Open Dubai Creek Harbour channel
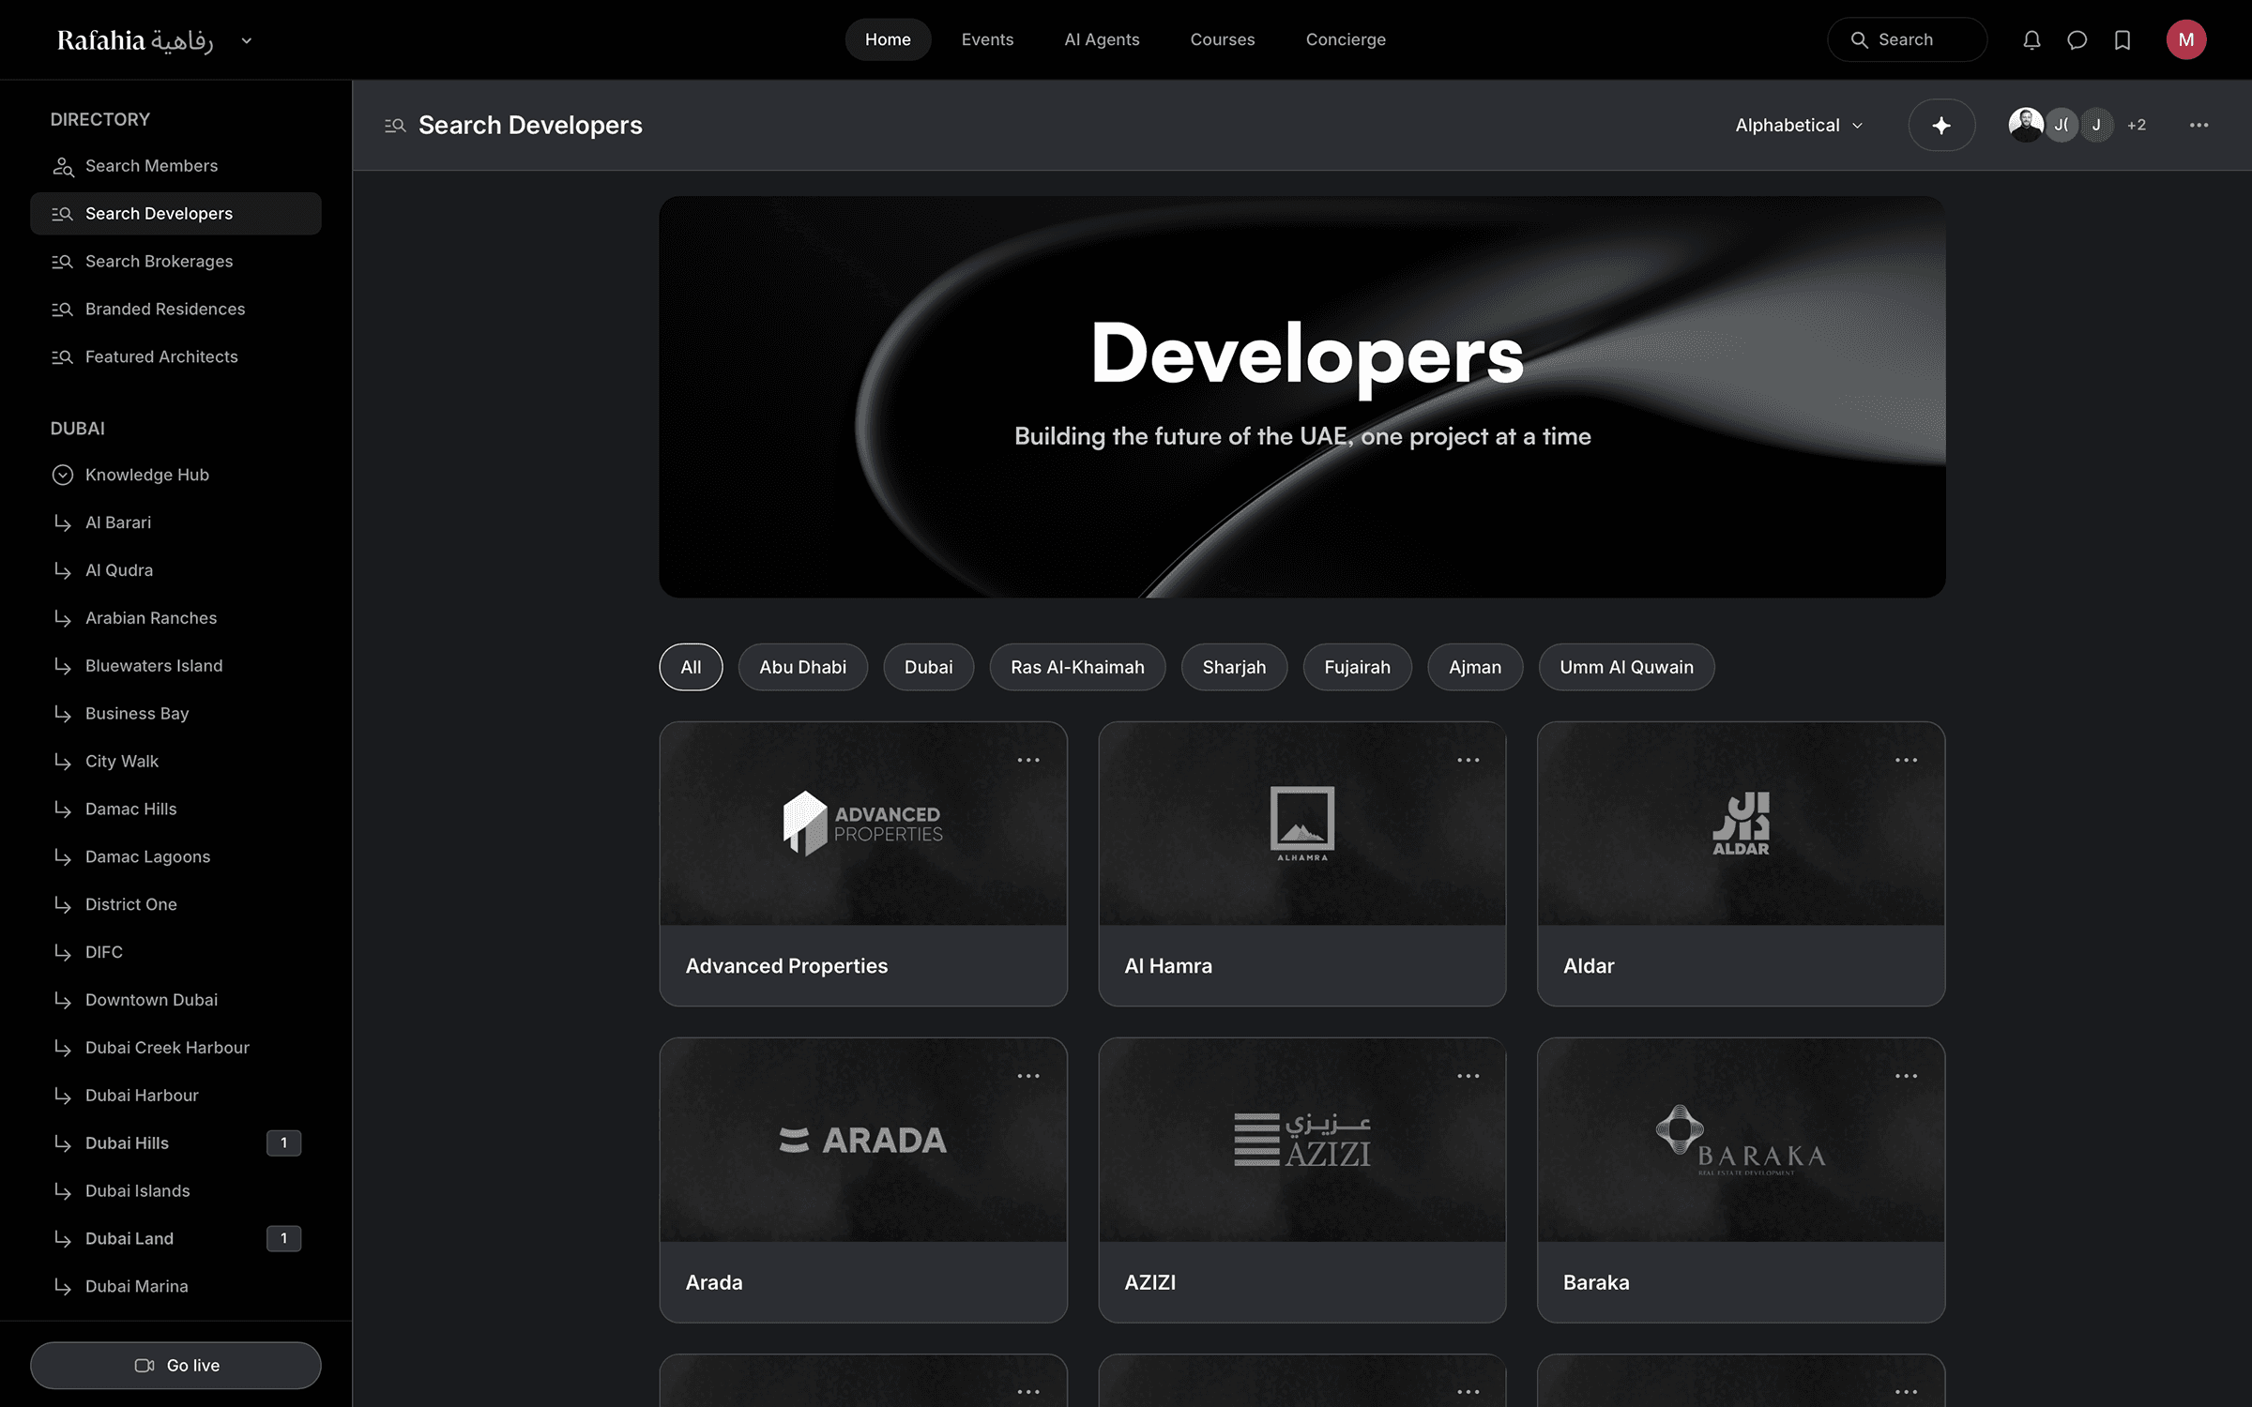This screenshot has width=2252, height=1407. coord(175,1048)
